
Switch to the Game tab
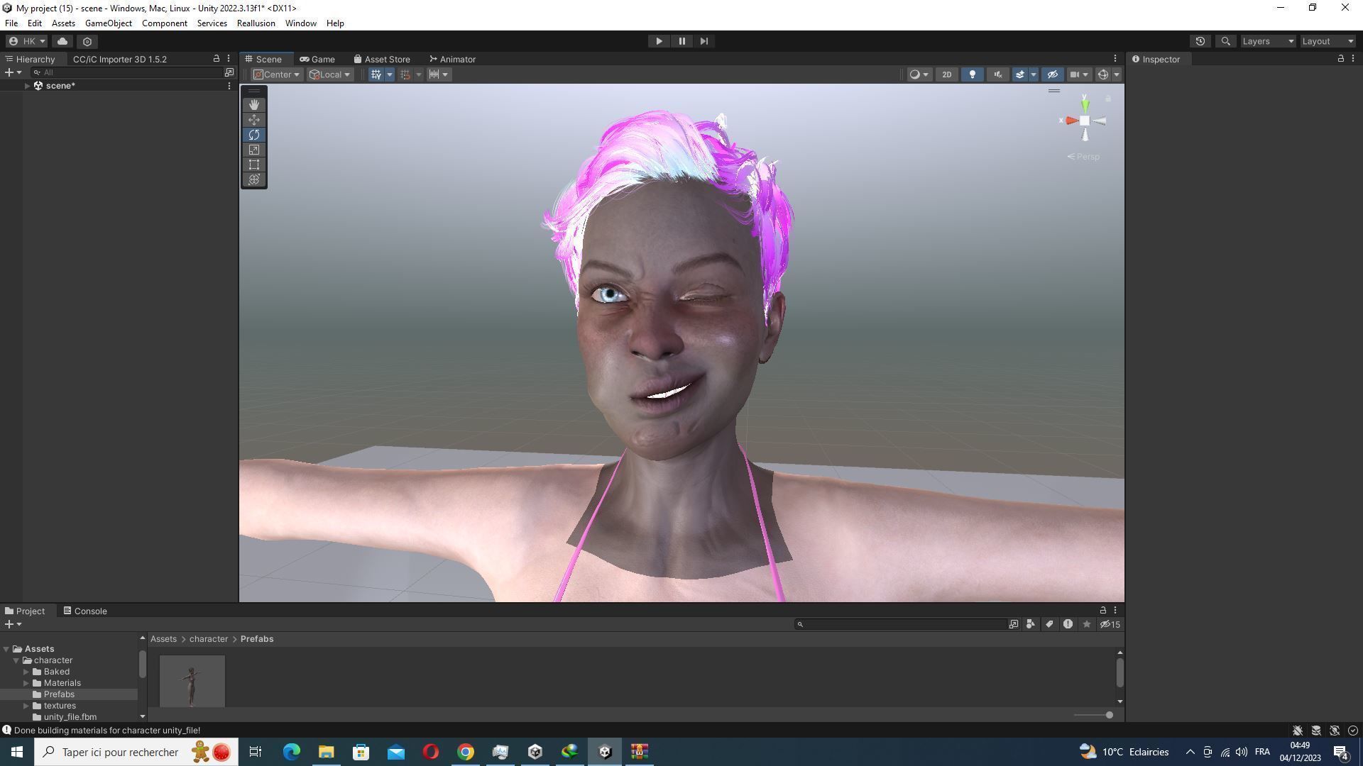[317, 59]
